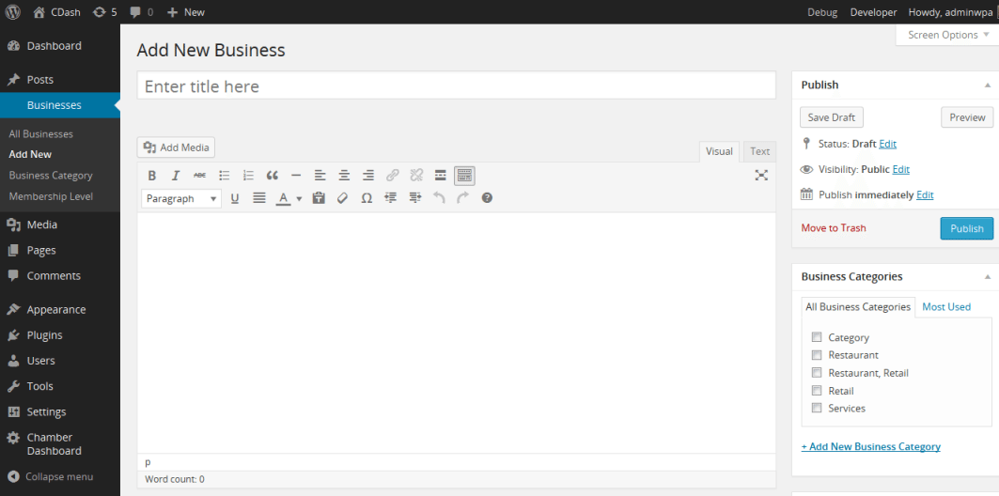Screen dimensions: 999x496
Task: Insert a blockquote
Action: 272,176
